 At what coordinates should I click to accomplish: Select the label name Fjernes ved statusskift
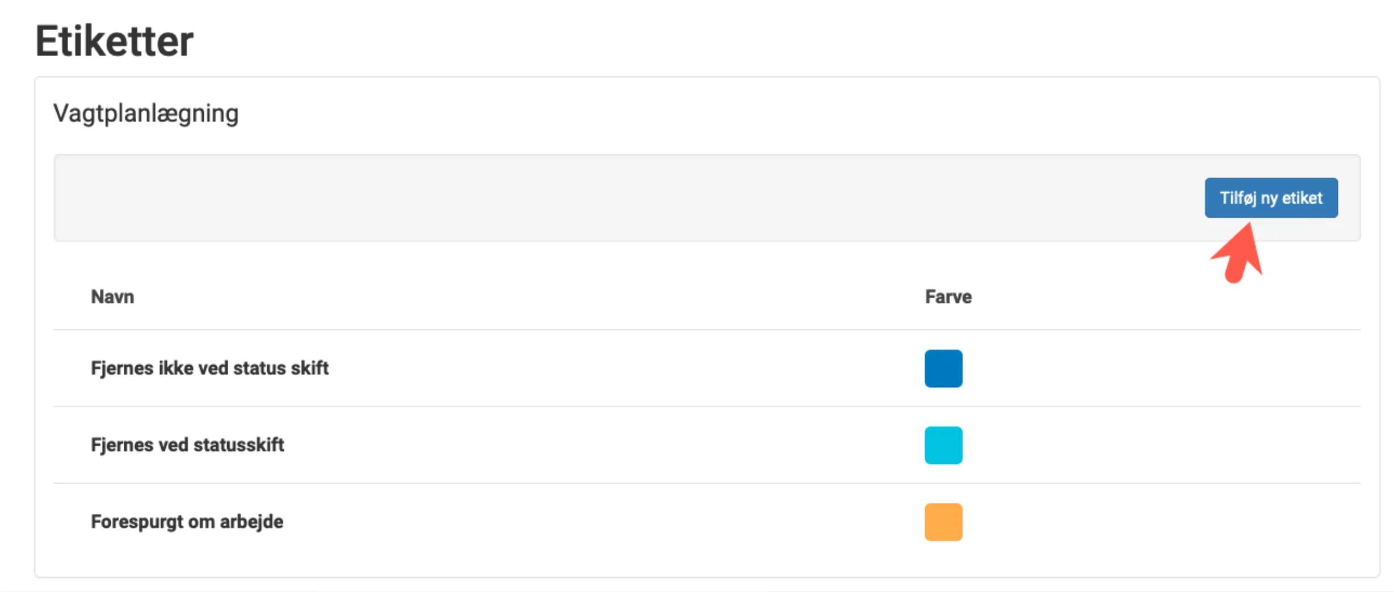tap(187, 445)
